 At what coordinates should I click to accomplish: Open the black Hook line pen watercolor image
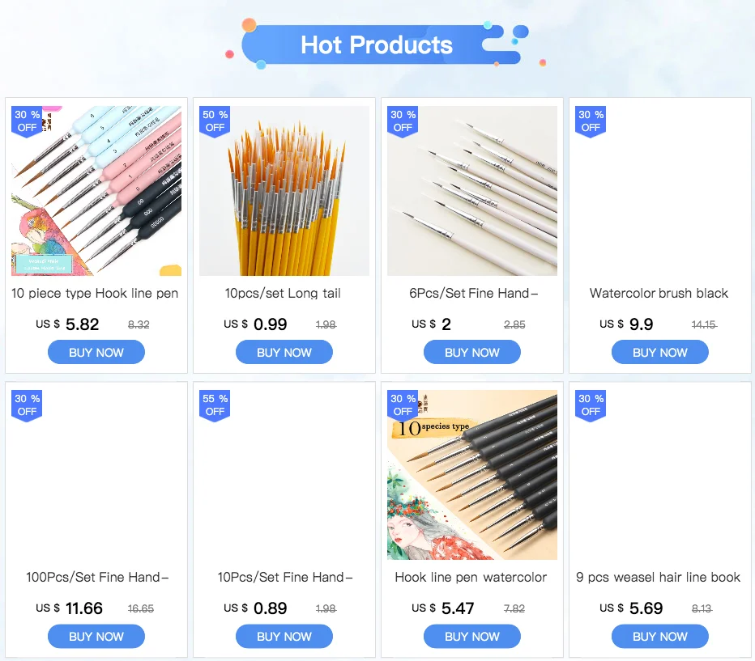click(471, 475)
